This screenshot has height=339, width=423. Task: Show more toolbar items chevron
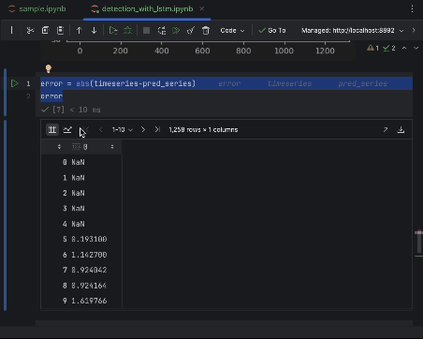(x=414, y=30)
